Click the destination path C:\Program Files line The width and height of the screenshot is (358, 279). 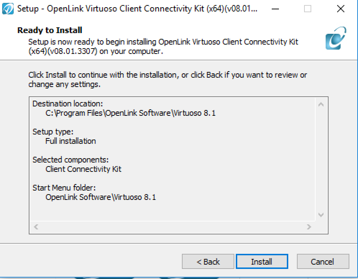point(130,113)
